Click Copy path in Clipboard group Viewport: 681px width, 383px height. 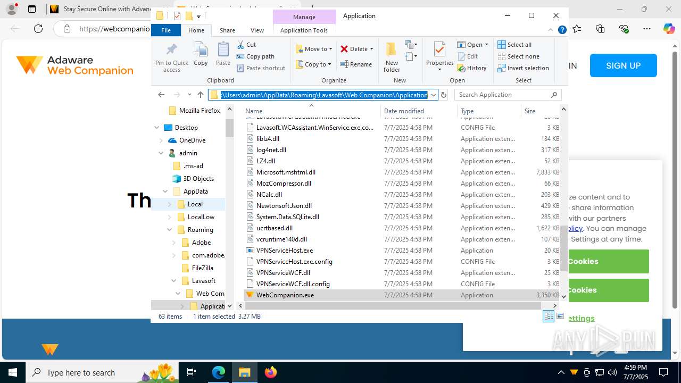[x=255, y=56]
